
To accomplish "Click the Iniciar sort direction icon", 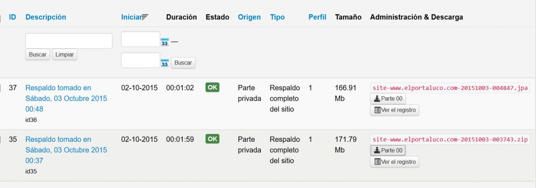I will [145, 17].
